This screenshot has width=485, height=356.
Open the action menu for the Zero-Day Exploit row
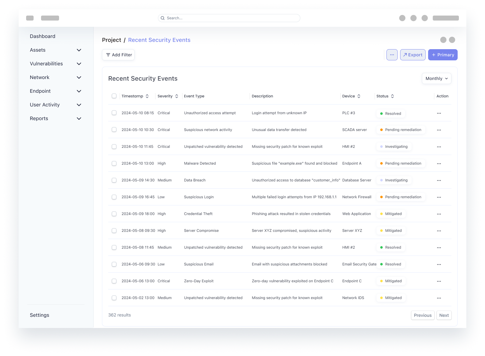439,281
